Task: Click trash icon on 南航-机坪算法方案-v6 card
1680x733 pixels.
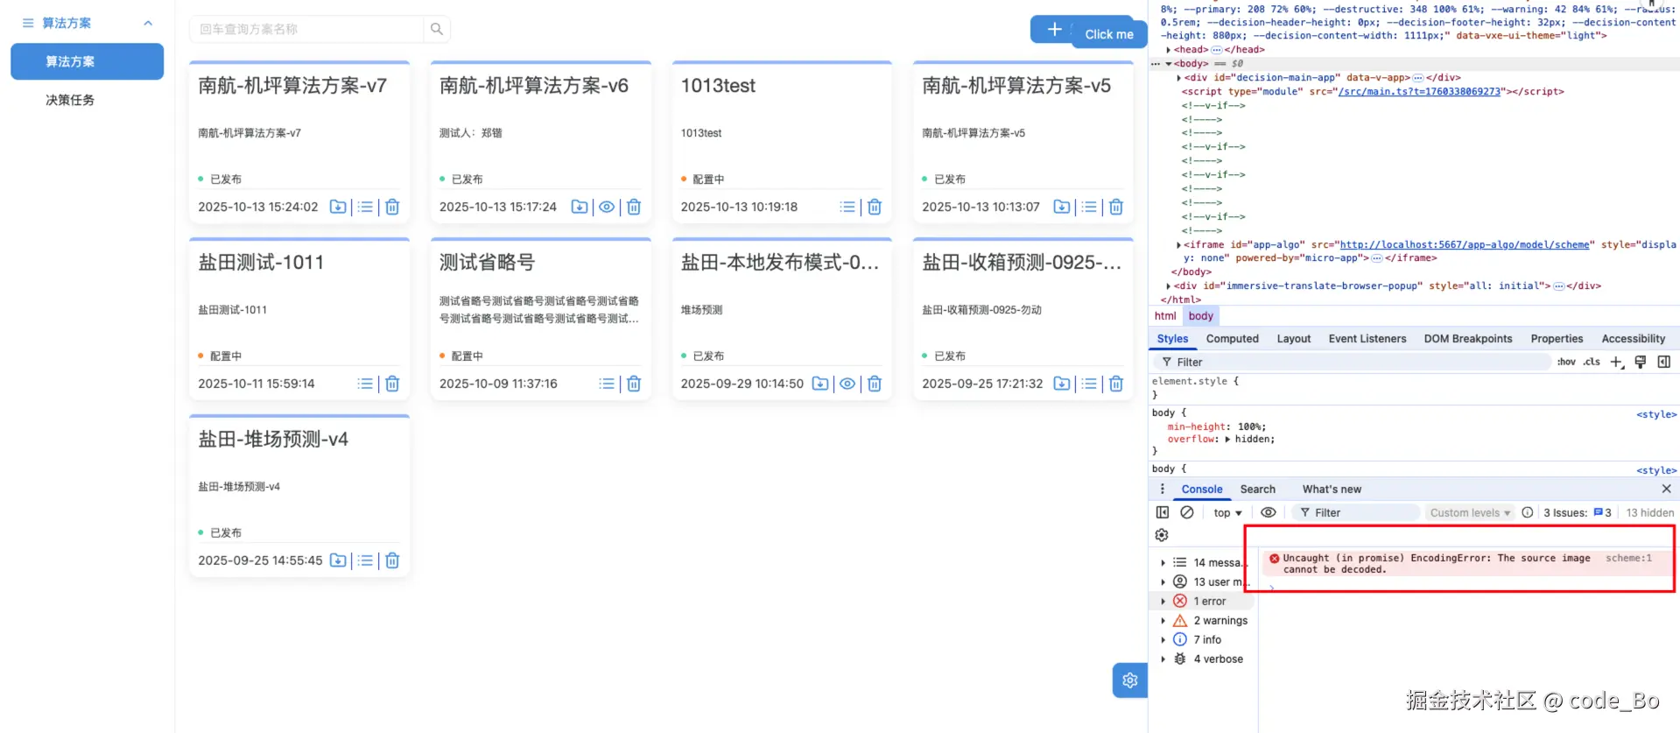Action: [634, 207]
